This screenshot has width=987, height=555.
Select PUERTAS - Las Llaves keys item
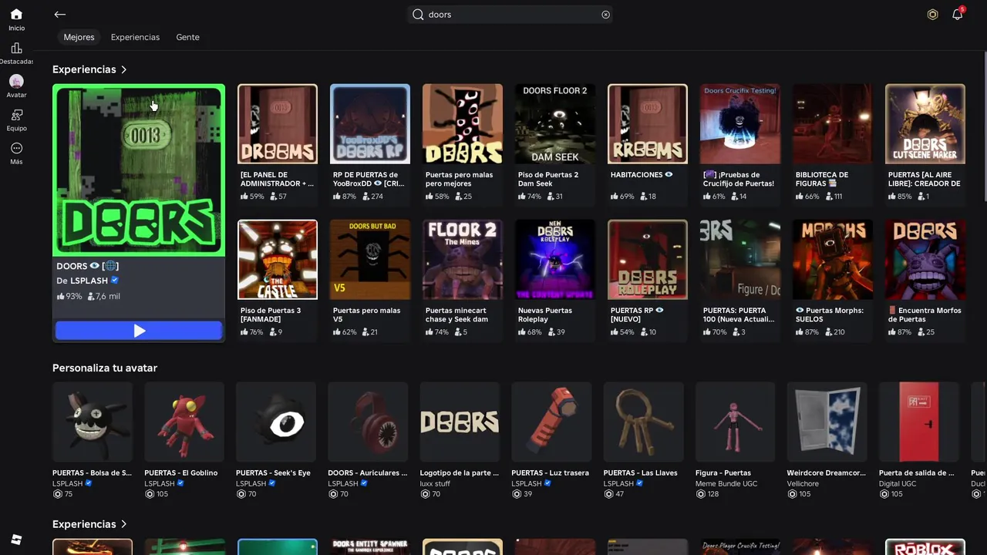(x=644, y=441)
